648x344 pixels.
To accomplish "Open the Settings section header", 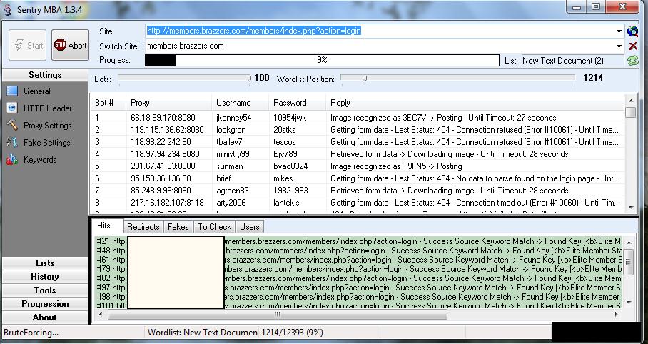I will tap(45, 75).
